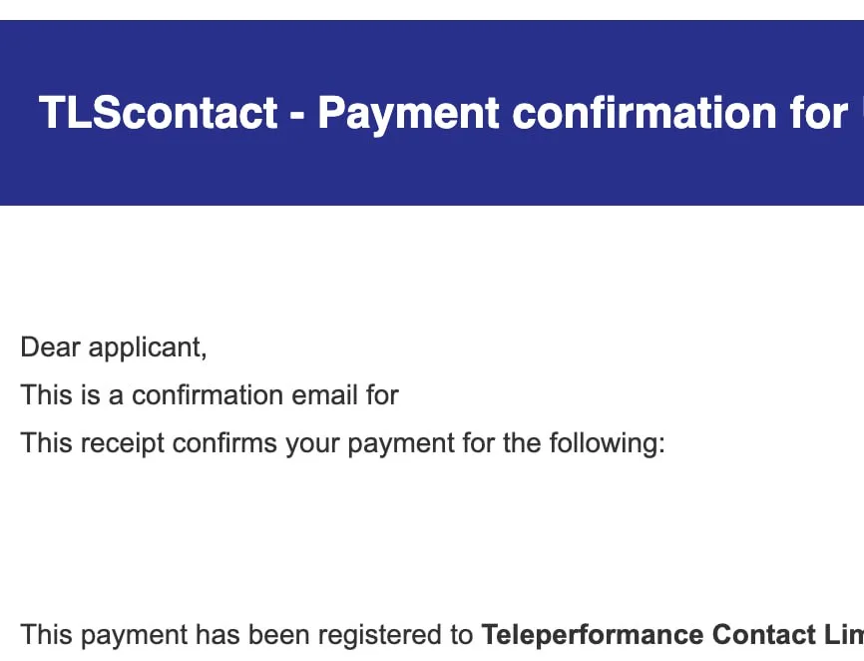Click the TLScontact word in the header

point(158,113)
